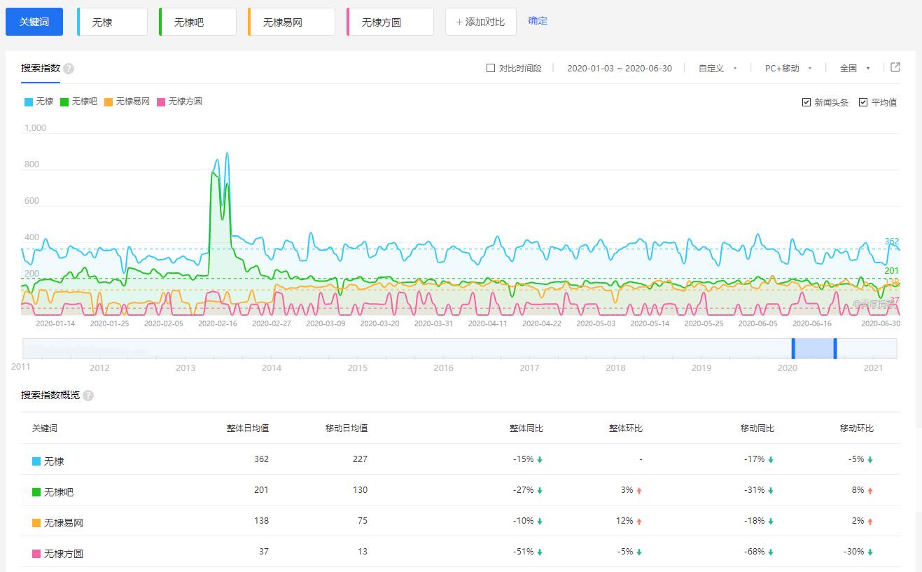Click the 无棣易网 keyword input box

(x=292, y=22)
